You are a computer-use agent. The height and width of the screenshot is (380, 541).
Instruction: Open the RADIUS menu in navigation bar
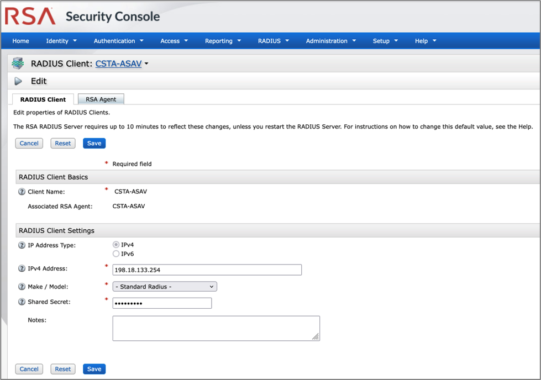273,41
